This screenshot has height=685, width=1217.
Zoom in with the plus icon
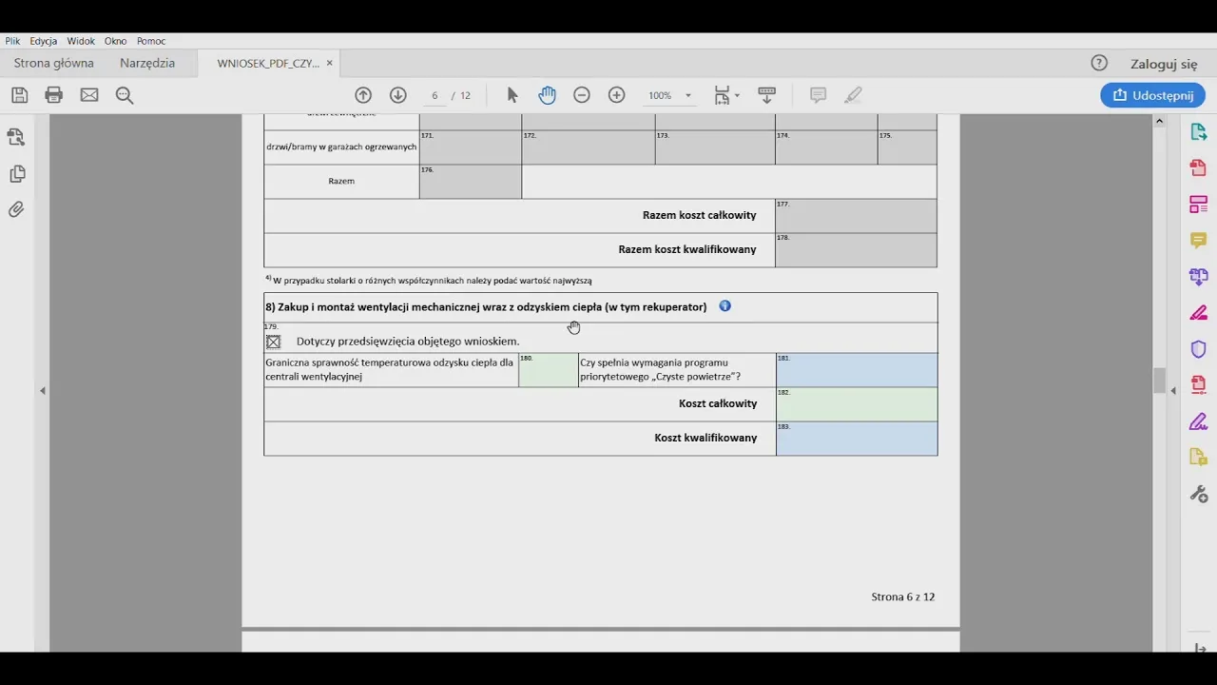click(x=617, y=95)
